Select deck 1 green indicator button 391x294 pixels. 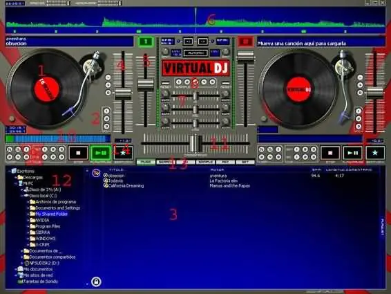[x=146, y=42]
